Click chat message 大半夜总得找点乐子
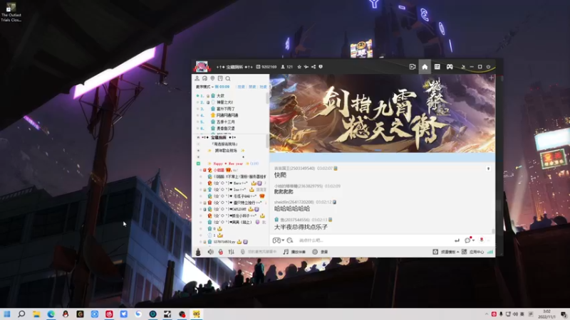Screen dimensions: 570x320 [x=301, y=227]
